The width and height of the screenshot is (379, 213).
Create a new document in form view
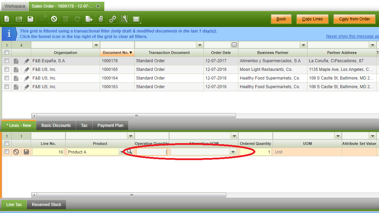coord(7,19)
